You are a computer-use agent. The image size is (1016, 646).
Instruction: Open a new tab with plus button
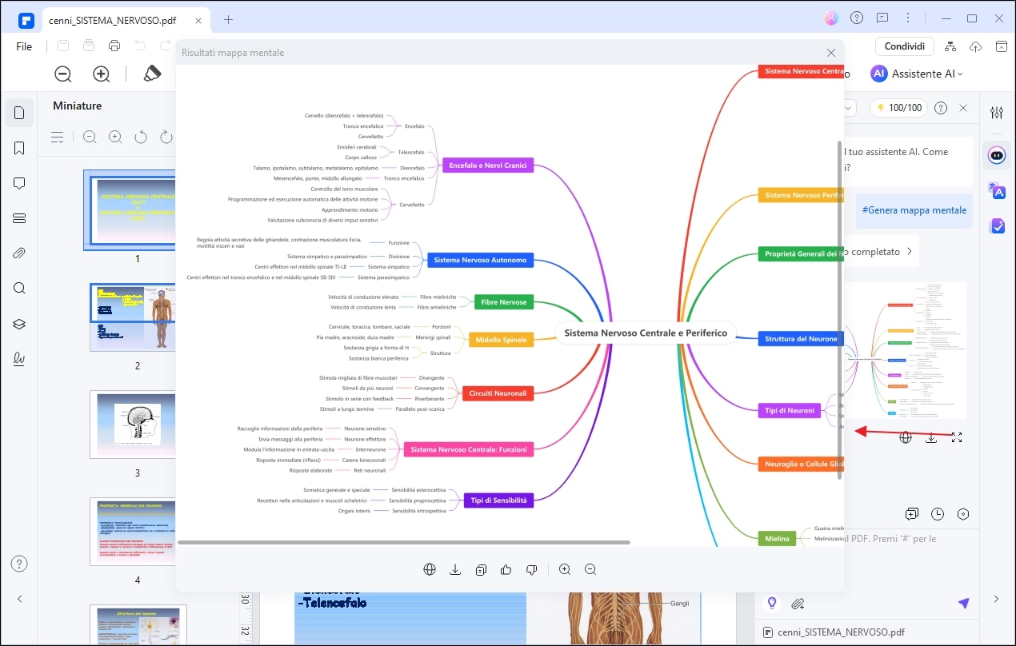(228, 19)
